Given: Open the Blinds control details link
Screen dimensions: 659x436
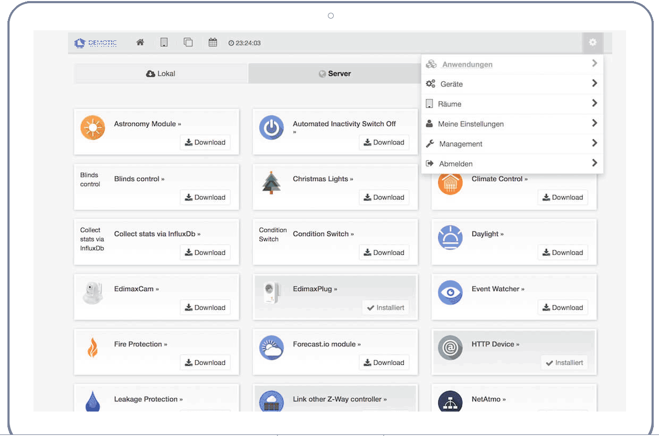Looking at the screenshot, I should [x=139, y=179].
